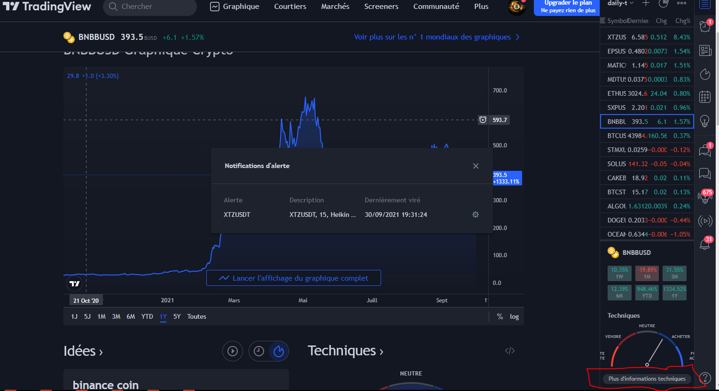Open watchlist three-dots settings menu
The image size is (719, 391).
[x=681, y=3]
